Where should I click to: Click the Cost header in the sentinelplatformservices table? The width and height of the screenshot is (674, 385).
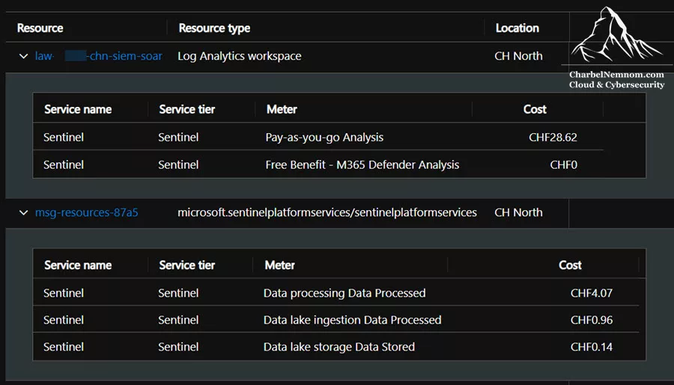click(x=570, y=265)
